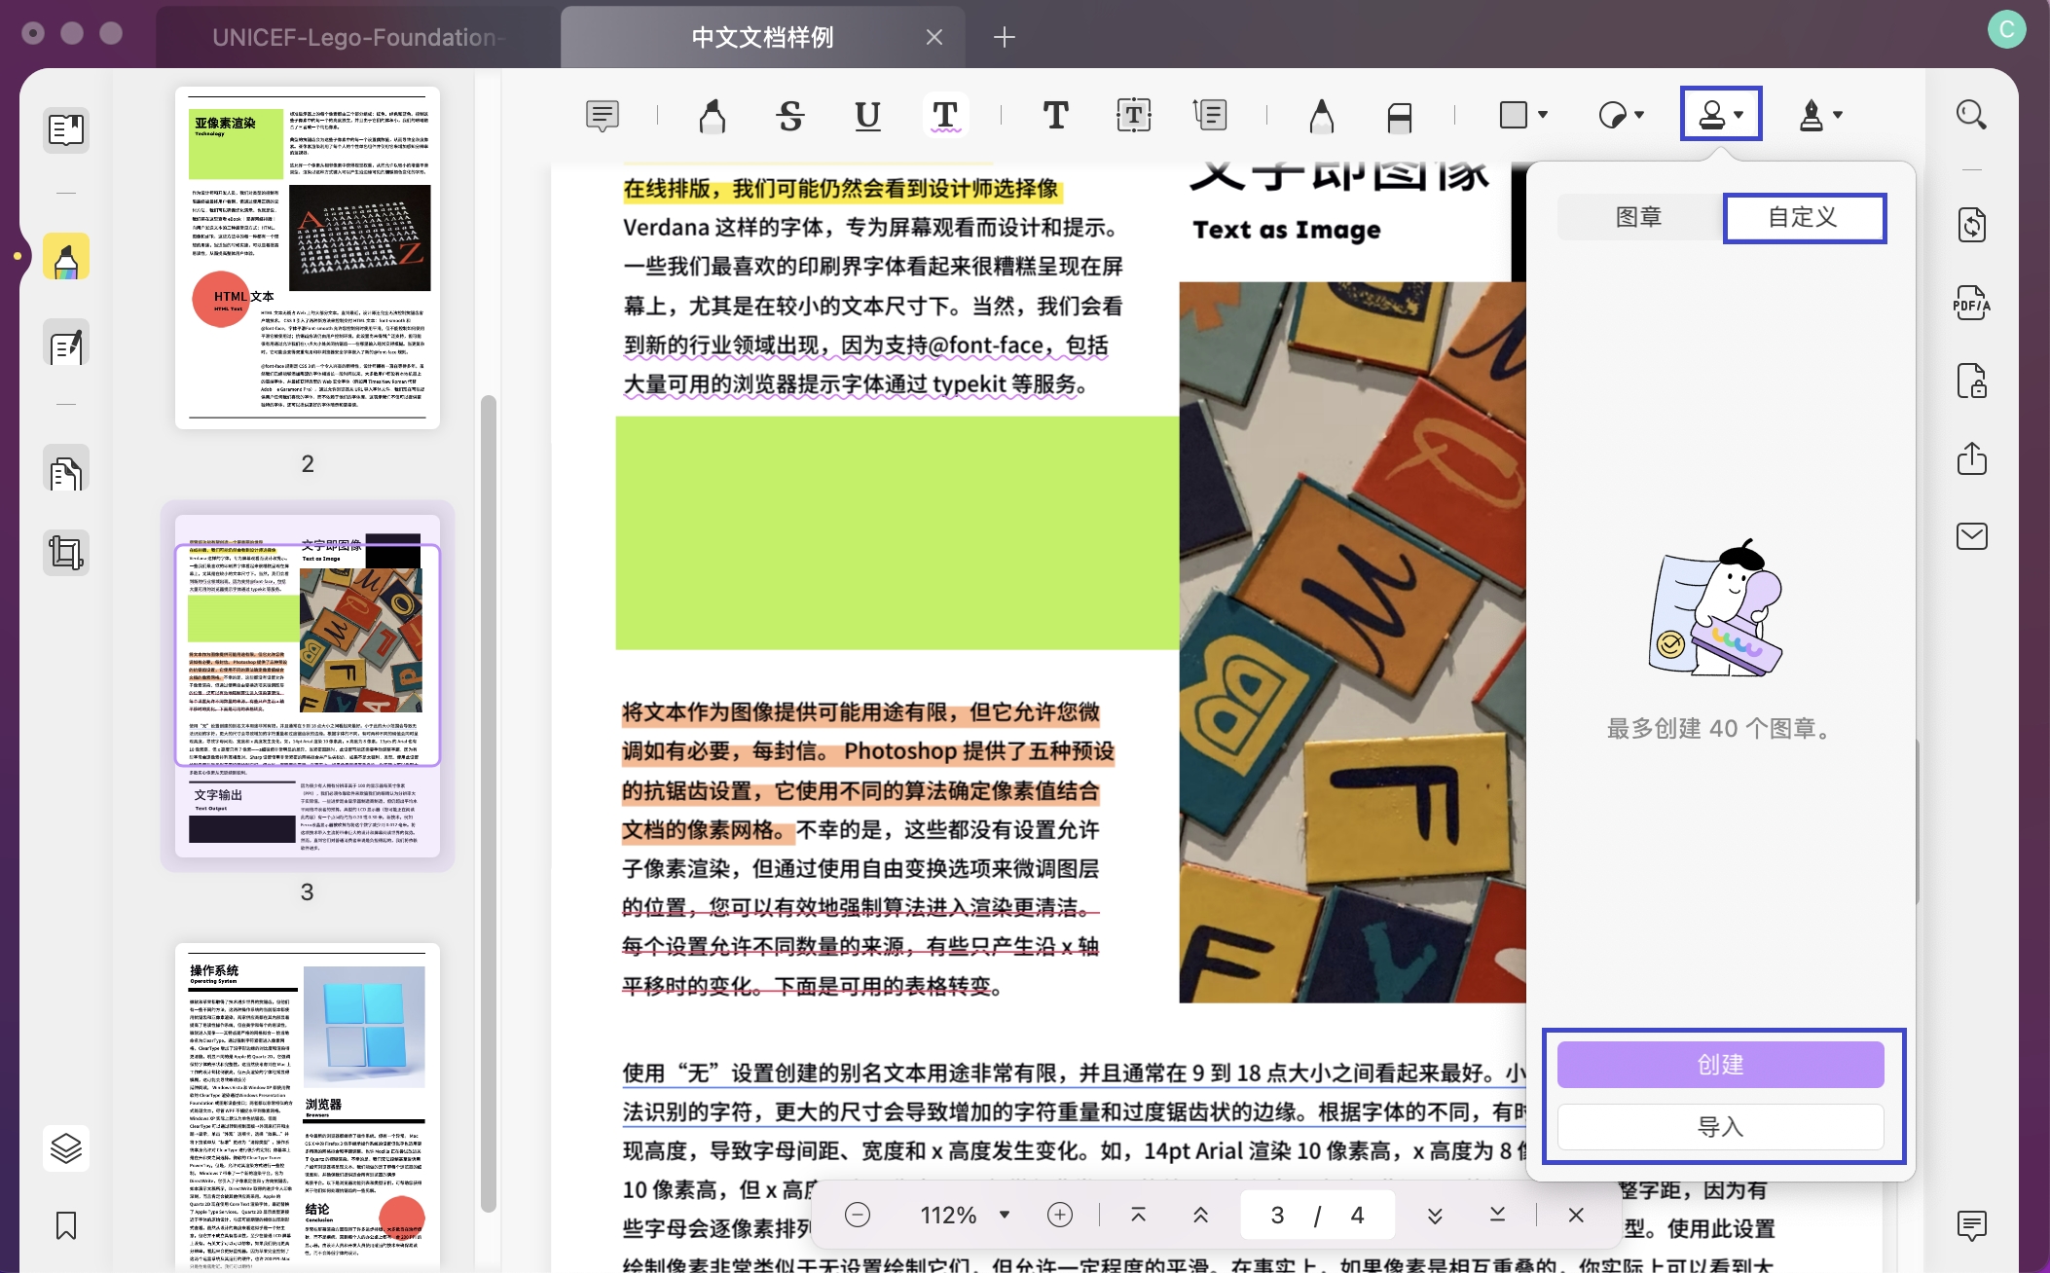Screen dimensions: 2050x1273
Task: Click the letter tiles photo in document
Action: click(x=1352, y=642)
